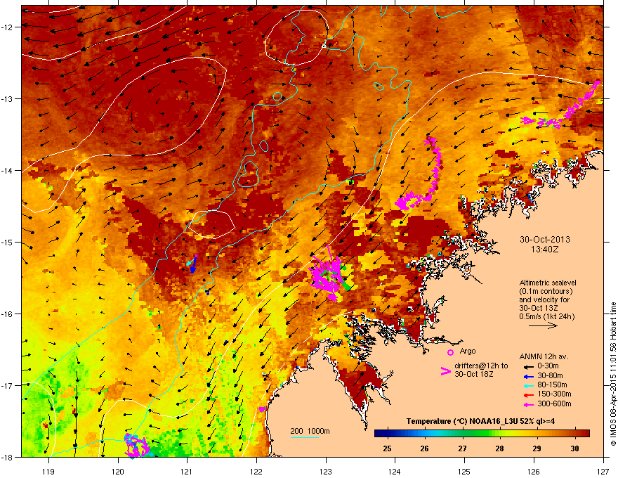Screen dimensions: 618x478
Task: Click the temperature color bar
Action: click(482, 434)
